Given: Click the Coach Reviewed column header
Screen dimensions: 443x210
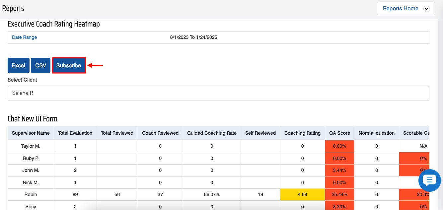Looking at the screenshot, I should [x=160, y=133].
